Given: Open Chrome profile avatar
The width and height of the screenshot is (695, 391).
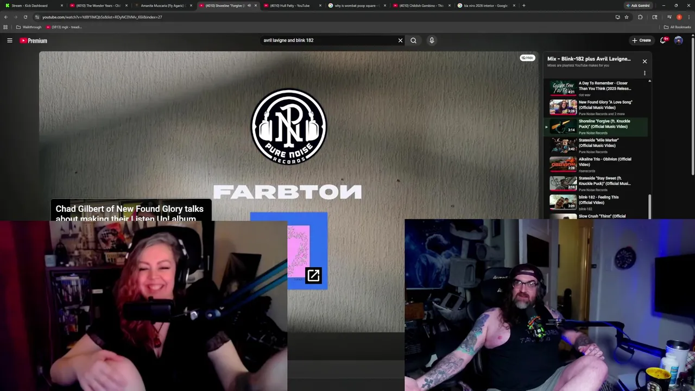Looking at the screenshot, I should 679,17.
